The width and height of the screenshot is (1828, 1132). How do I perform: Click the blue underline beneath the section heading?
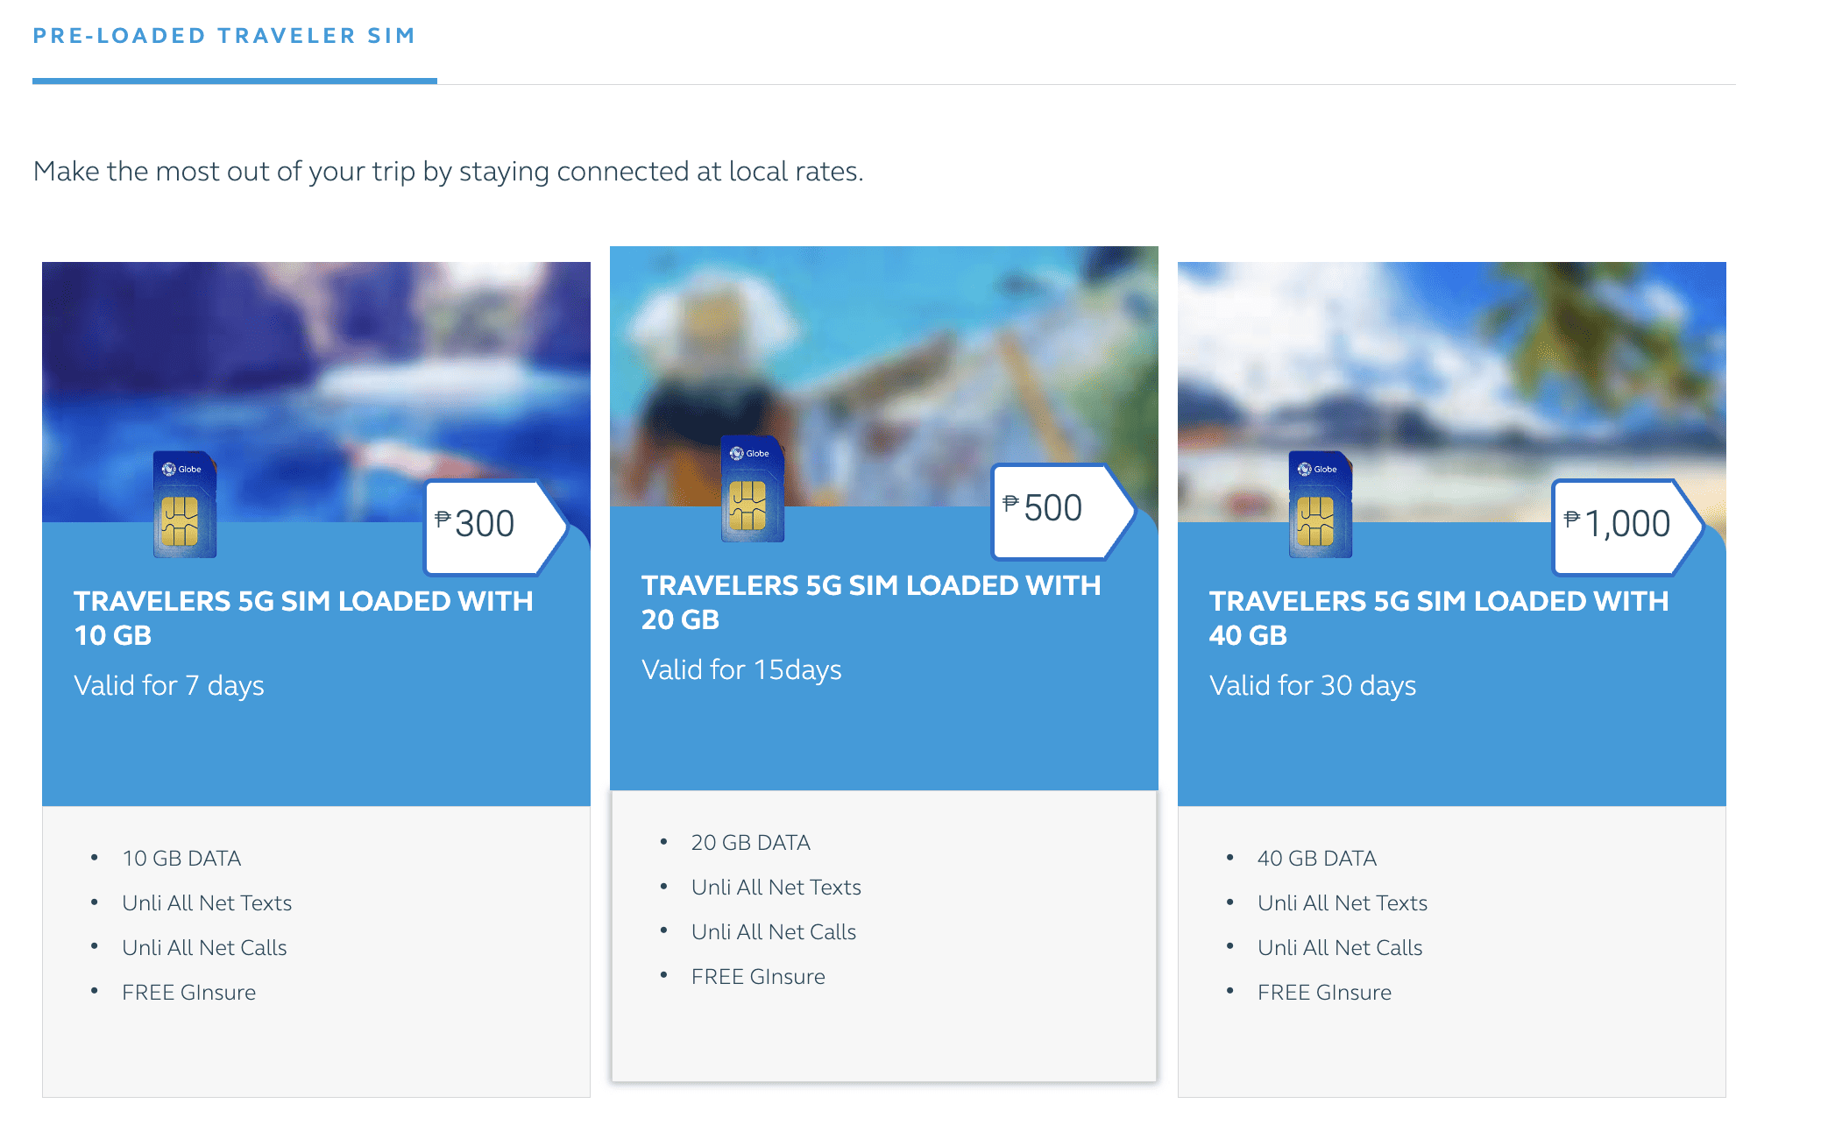click(235, 81)
